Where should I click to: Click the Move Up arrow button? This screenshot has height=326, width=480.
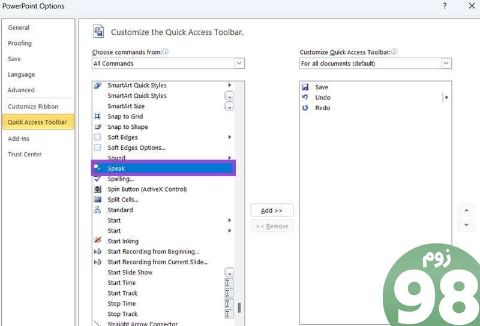[466, 210]
